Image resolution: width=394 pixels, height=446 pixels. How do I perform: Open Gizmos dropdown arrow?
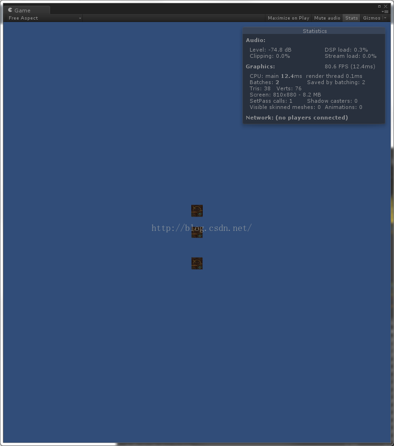(385, 18)
